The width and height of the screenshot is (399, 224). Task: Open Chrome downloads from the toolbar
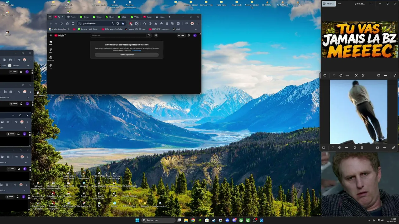pyautogui.click(x=156, y=24)
